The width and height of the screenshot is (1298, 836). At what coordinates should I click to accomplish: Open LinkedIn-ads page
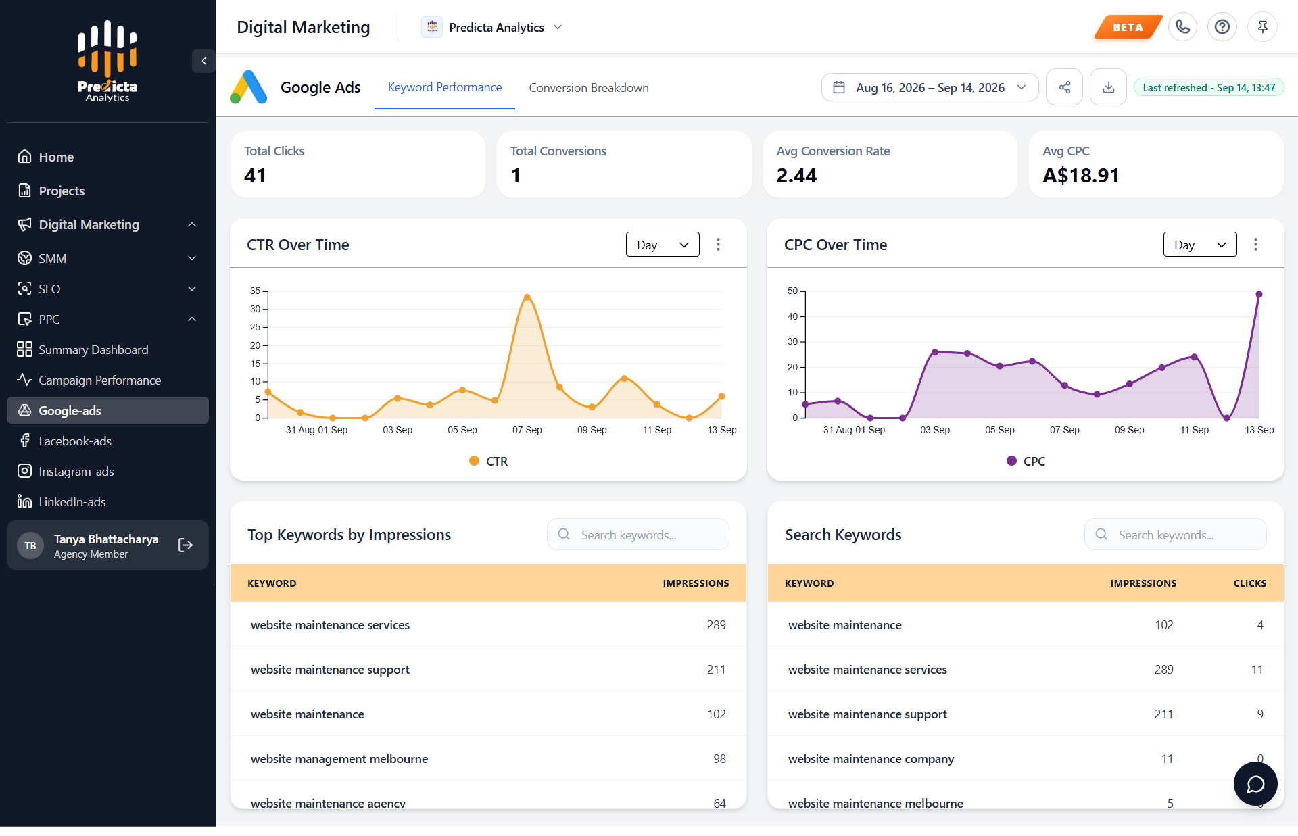pos(108,501)
